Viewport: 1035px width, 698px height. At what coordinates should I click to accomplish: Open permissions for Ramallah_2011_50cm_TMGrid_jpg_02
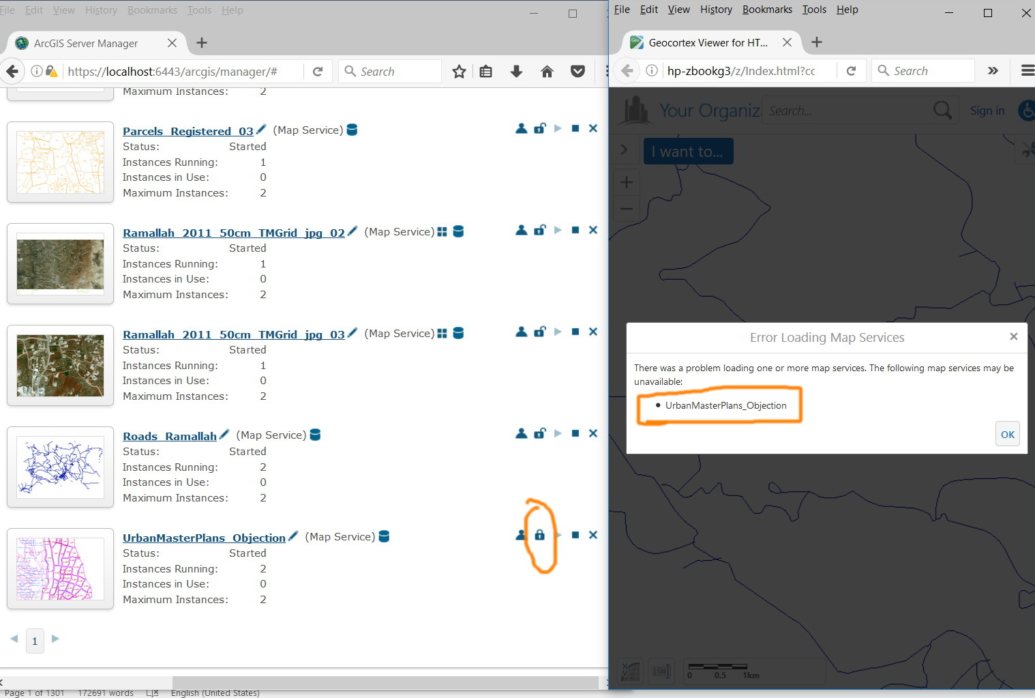tap(522, 230)
